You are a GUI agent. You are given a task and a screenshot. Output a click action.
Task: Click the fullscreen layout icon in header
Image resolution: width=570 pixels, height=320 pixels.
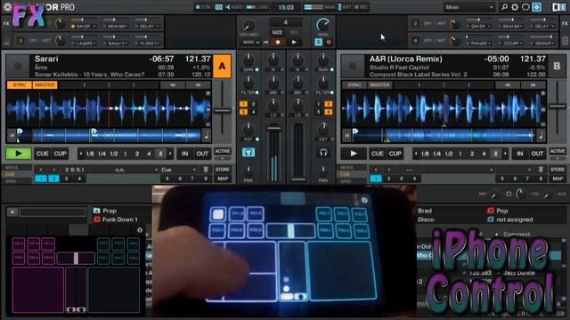pyautogui.click(x=536, y=7)
